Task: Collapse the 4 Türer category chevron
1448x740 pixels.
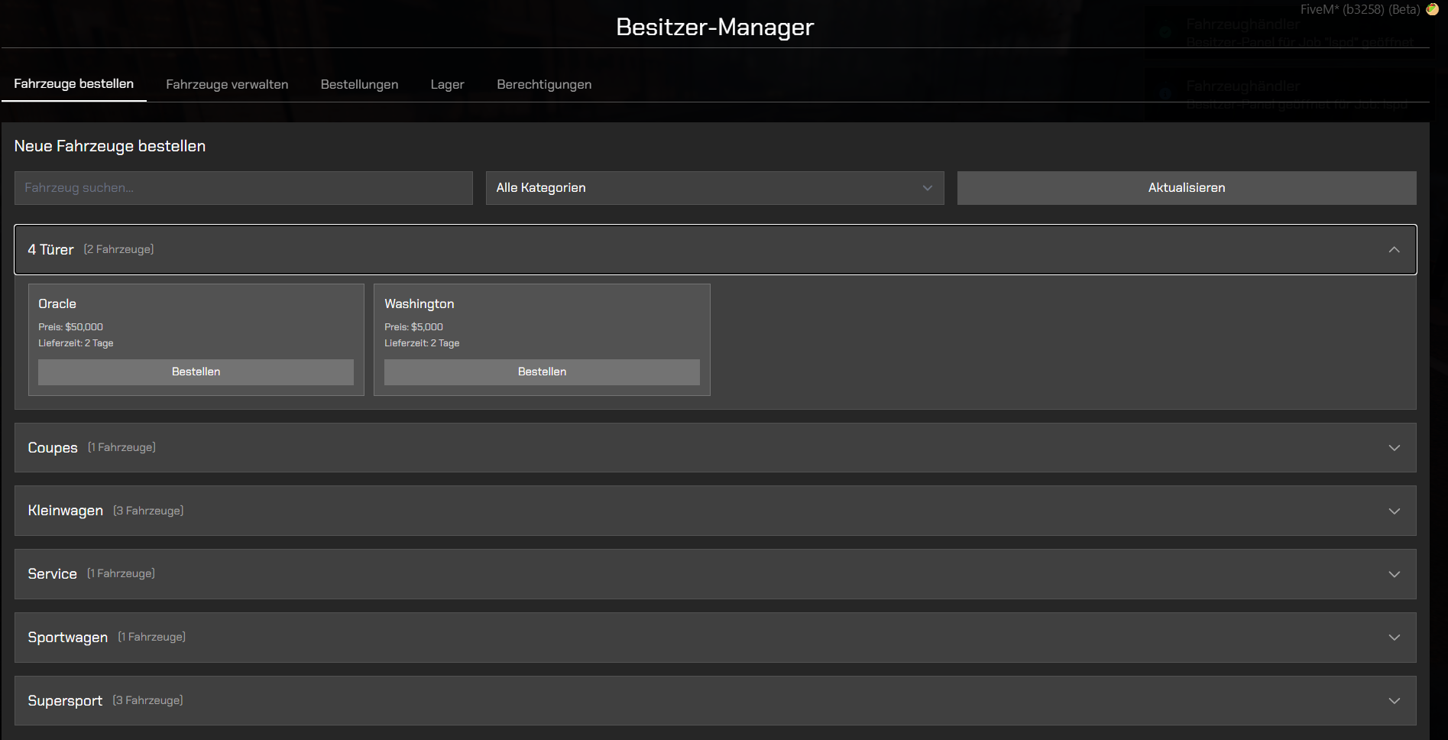Action: coord(1394,250)
